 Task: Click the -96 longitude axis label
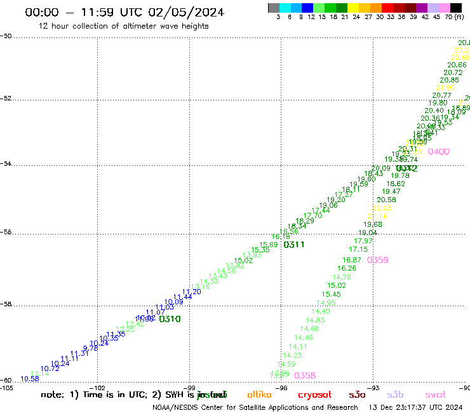(281, 388)
